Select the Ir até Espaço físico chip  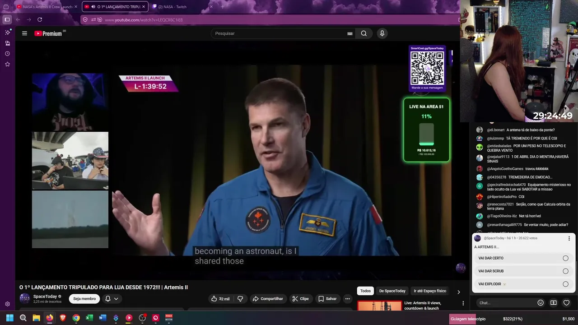click(430, 291)
